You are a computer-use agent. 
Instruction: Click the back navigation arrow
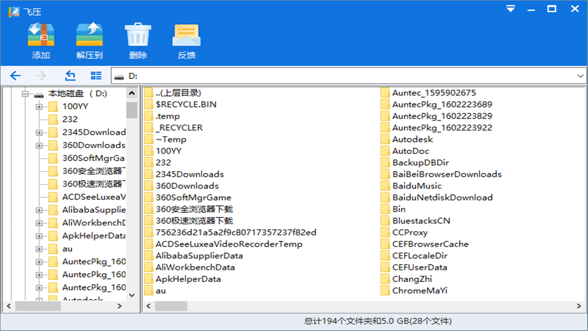(x=15, y=75)
